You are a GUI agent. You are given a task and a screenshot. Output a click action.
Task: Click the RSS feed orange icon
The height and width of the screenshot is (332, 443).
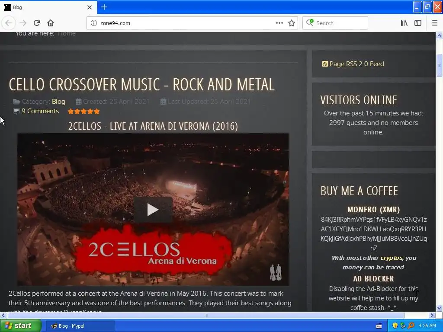pos(325,64)
